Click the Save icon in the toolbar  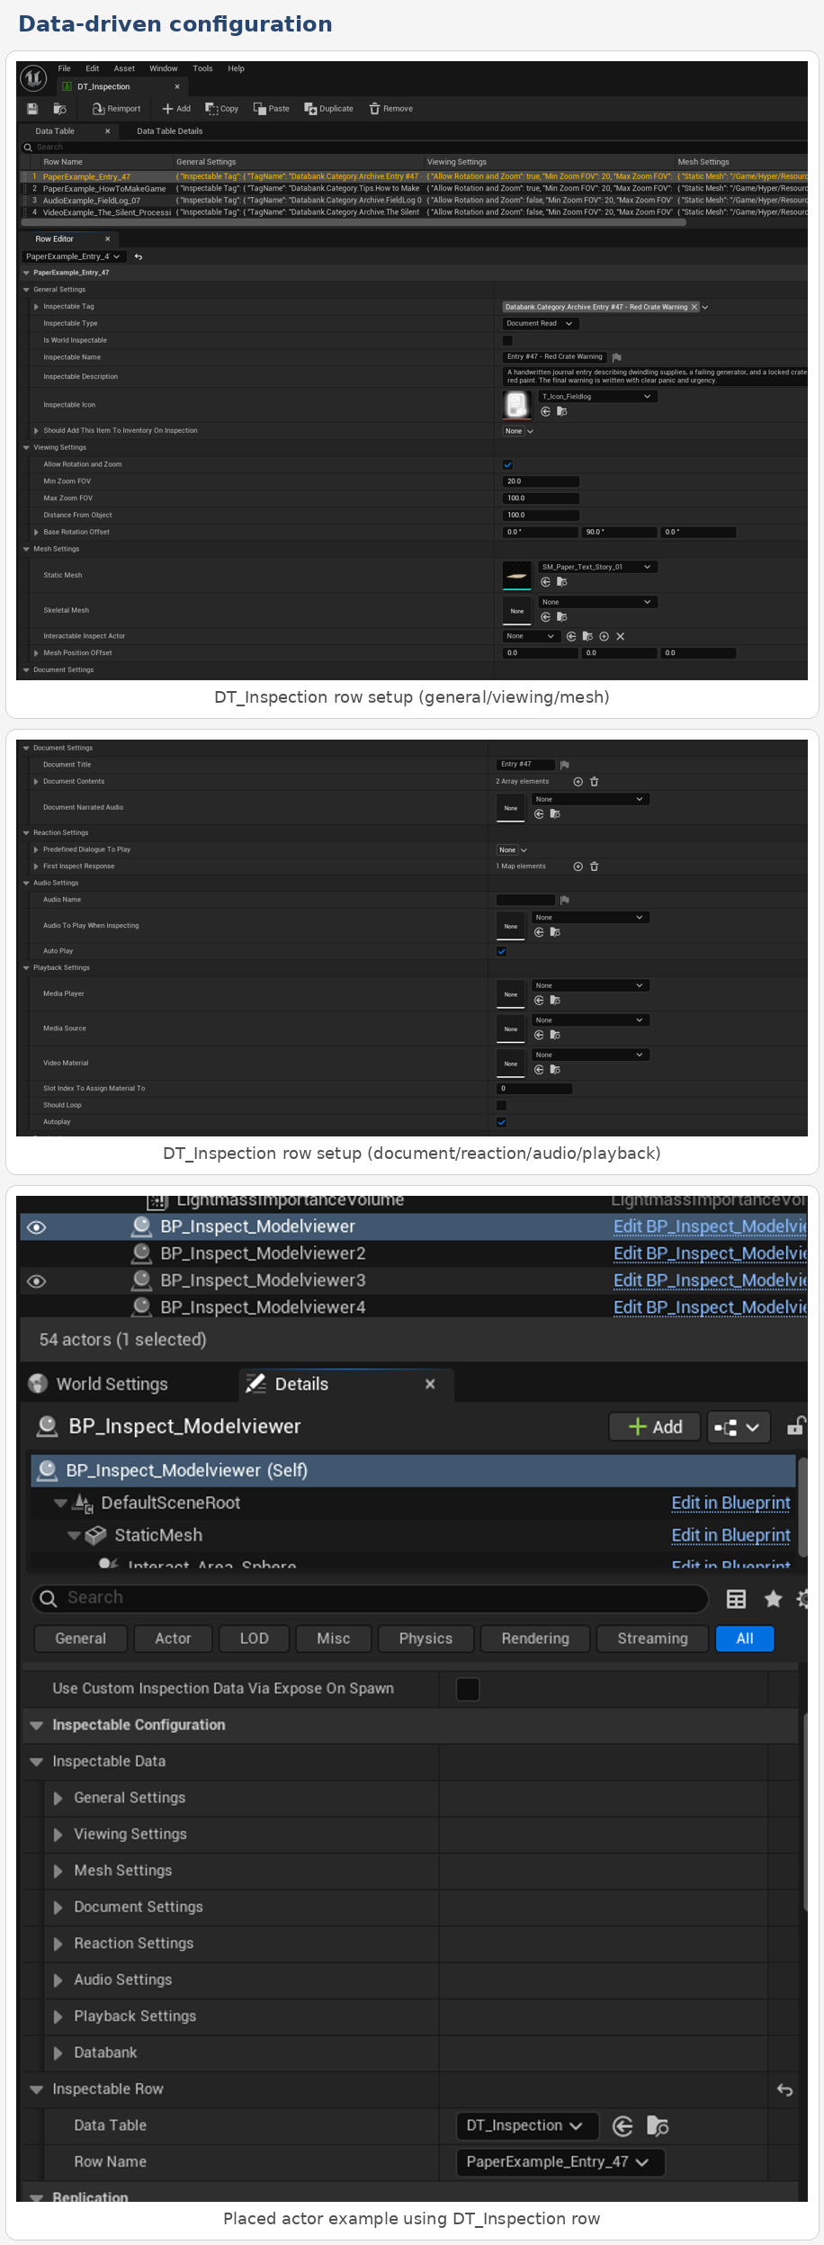(32, 109)
